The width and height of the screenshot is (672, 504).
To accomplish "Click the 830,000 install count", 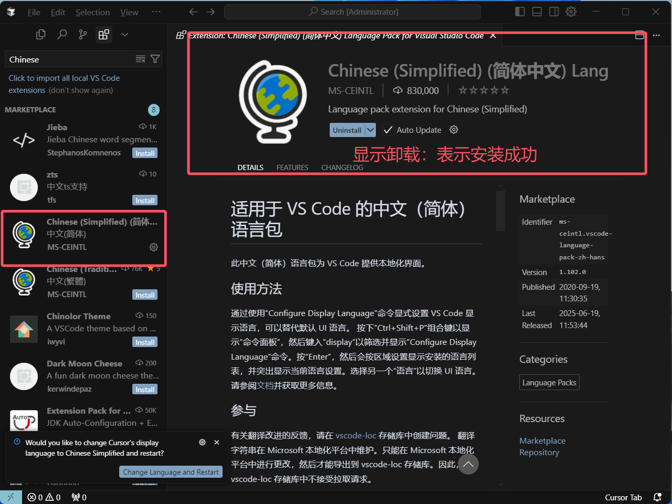I will pyautogui.click(x=416, y=90).
